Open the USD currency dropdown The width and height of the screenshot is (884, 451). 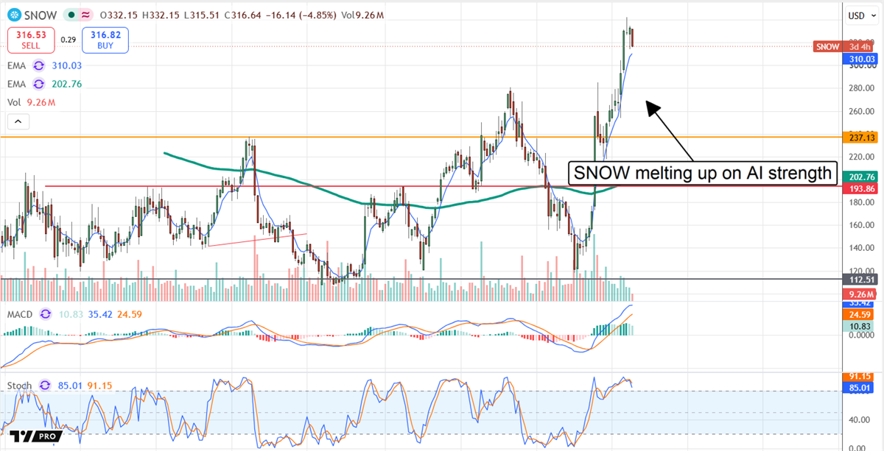(863, 15)
